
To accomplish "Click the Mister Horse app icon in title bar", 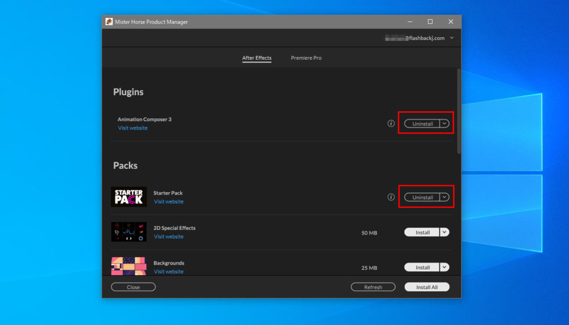I will [x=109, y=21].
